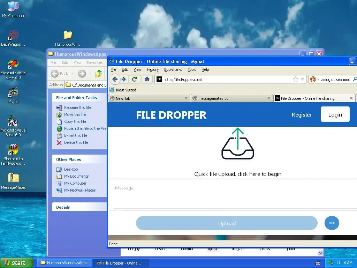Click the Start button

point(16,263)
